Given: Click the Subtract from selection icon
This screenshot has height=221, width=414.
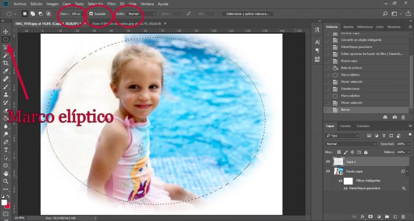Looking at the screenshot, I should point(40,14).
